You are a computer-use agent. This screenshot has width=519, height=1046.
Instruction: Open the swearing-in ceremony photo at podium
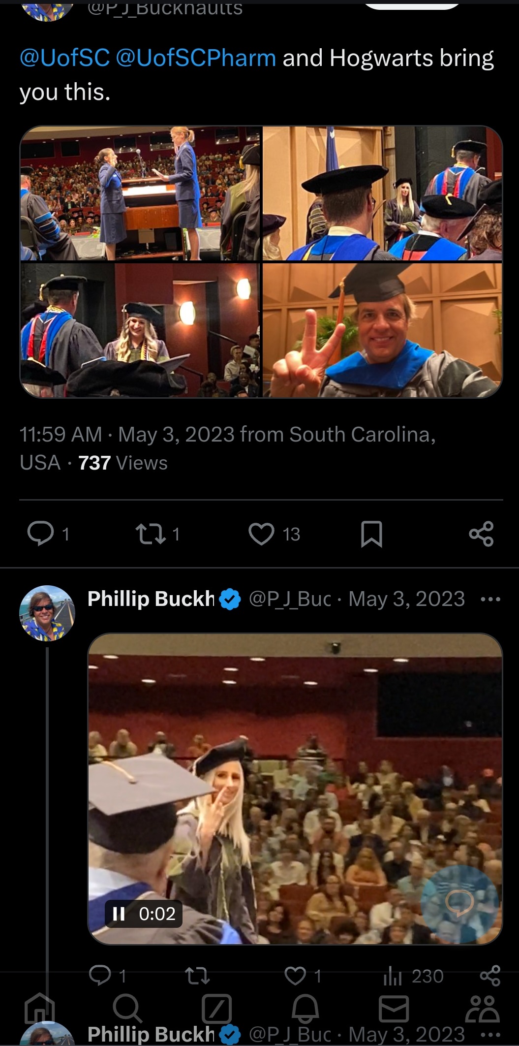140,193
